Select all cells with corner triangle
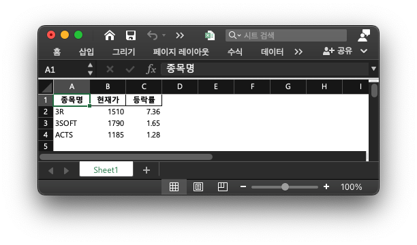The width and height of the screenshot is (417, 245). coord(46,86)
